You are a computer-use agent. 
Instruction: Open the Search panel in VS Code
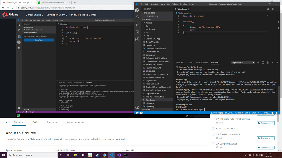click(137, 16)
